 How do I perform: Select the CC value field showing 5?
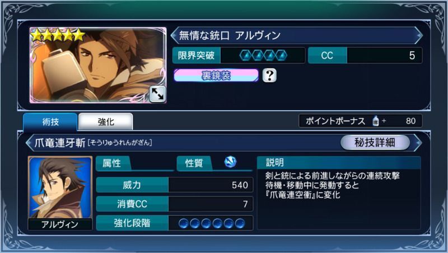pos(384,55)
